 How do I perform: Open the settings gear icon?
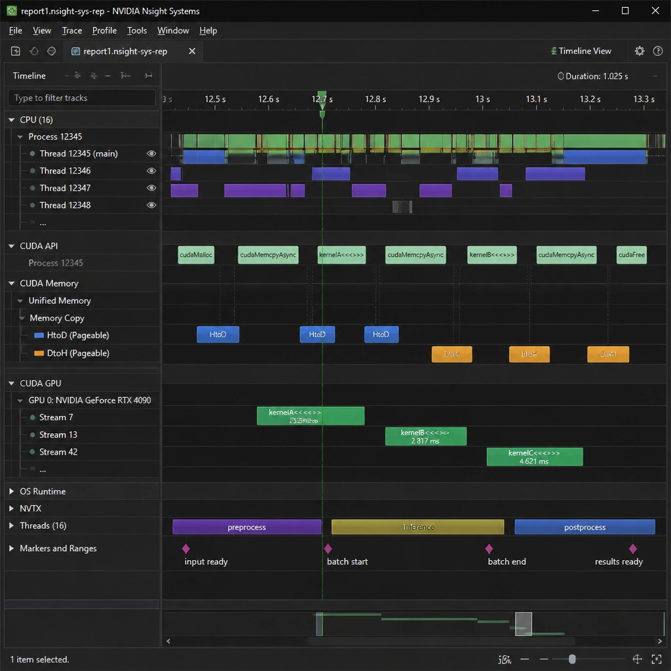coord(640,51)
